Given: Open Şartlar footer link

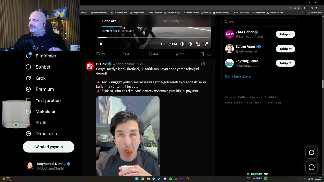Looking at the screenshot, I should [229, 97].
